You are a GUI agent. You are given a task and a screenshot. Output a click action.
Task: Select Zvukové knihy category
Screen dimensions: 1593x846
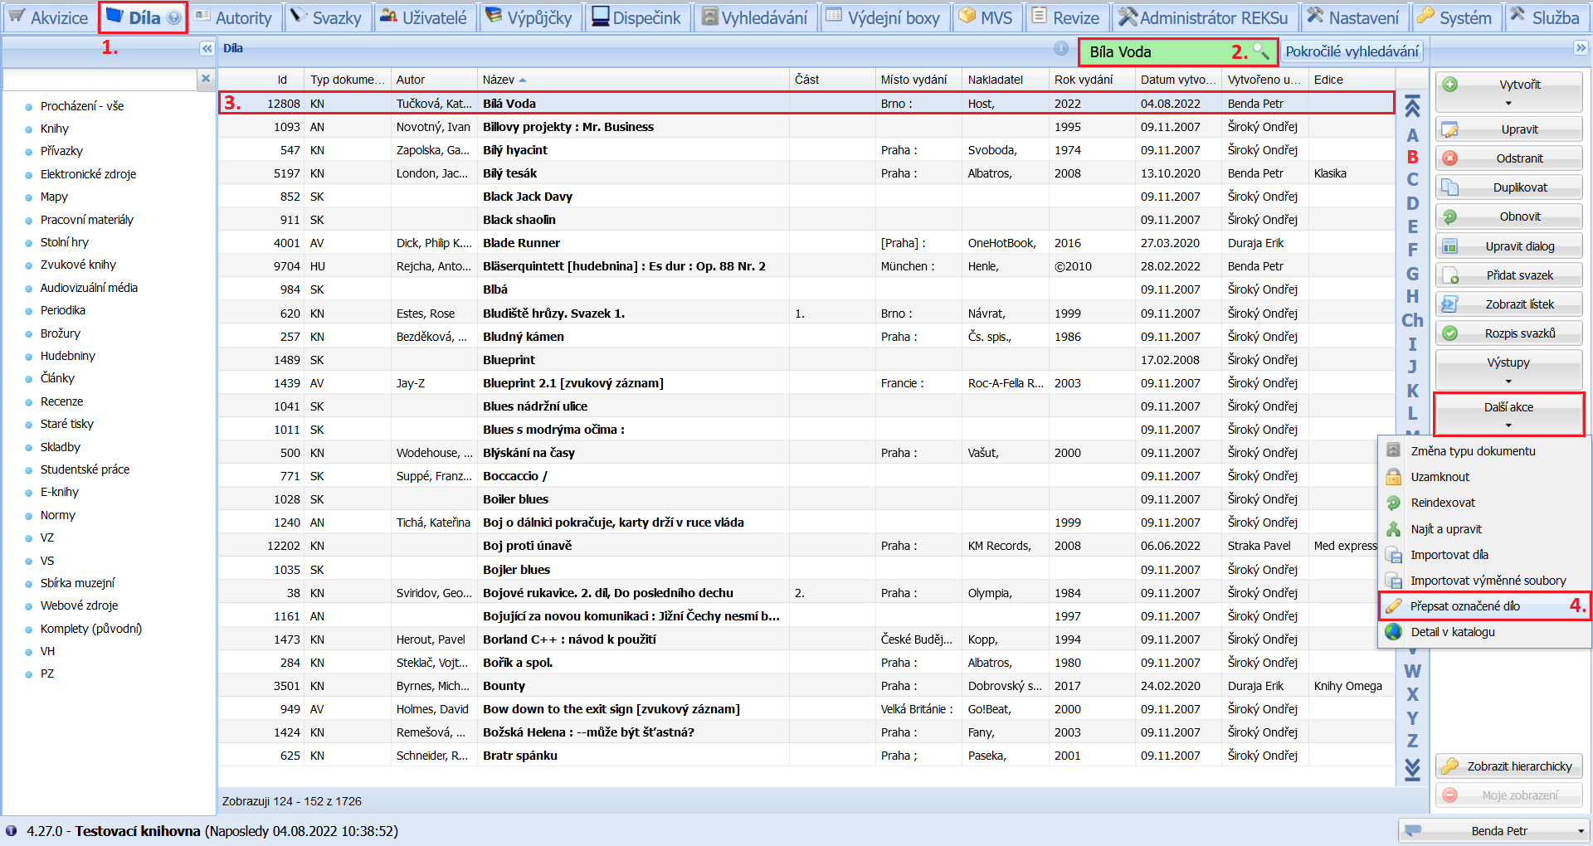point(78,265)
